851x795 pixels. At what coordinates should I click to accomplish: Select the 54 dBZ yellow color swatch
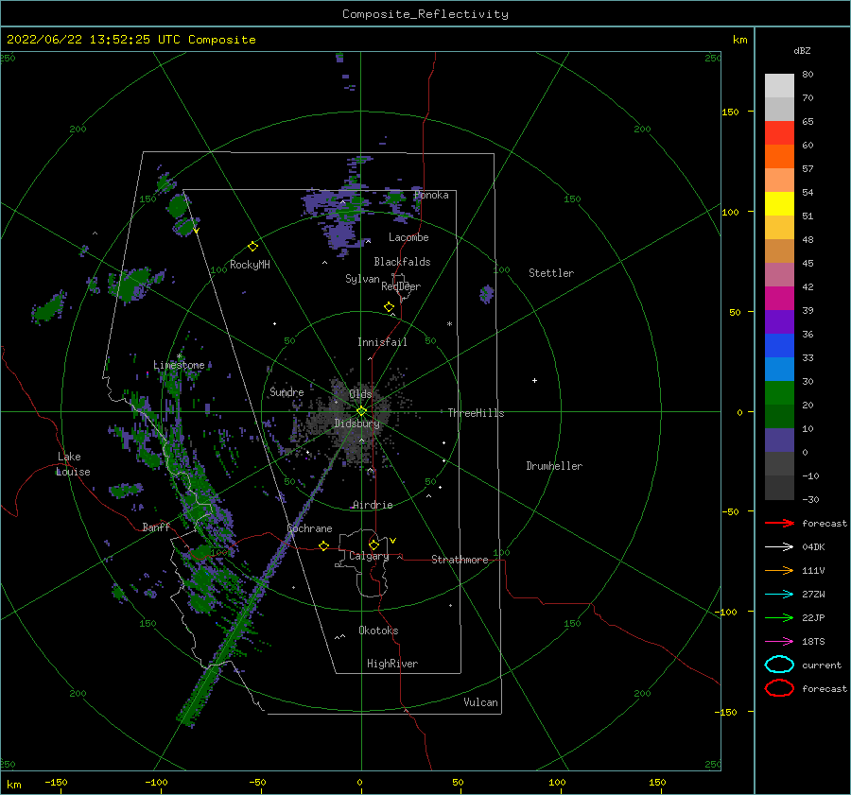click(x=779, y=203)
